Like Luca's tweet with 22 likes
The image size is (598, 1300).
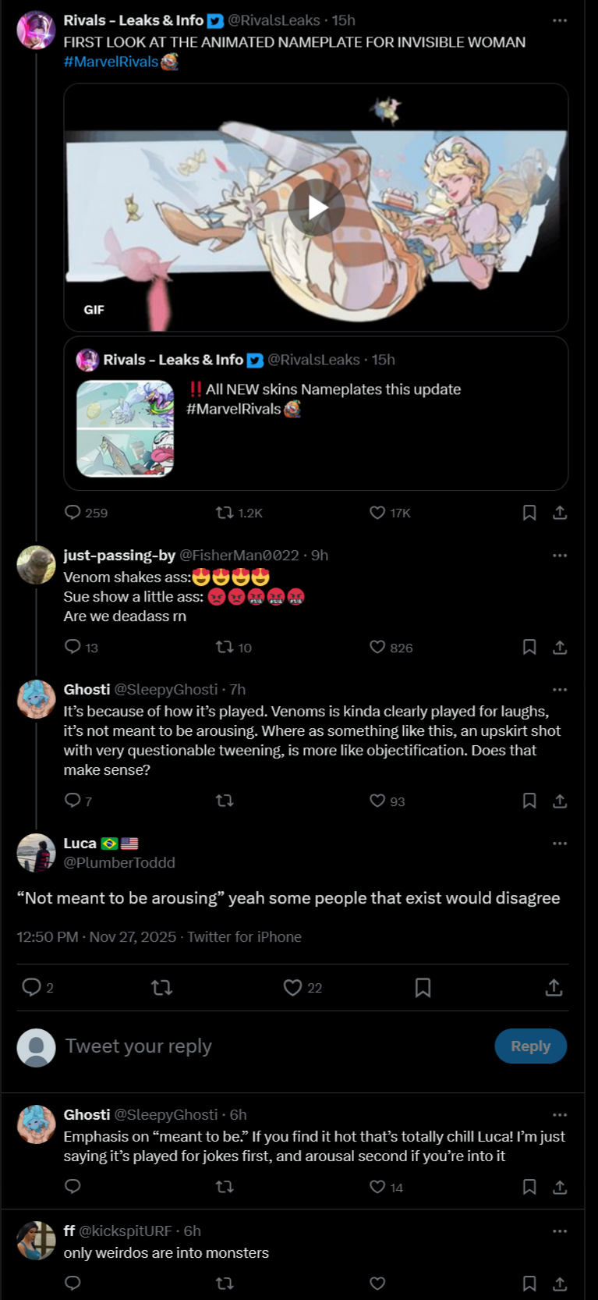click(x=293, y=988)
